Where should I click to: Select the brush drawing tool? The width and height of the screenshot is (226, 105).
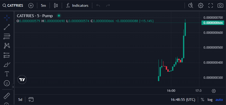(x=7, y=64)
